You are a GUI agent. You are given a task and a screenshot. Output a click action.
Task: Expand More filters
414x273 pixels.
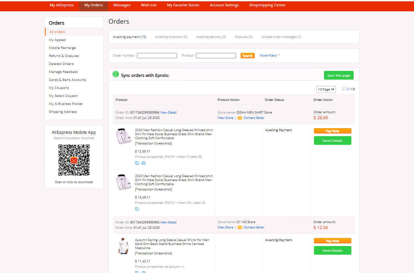click(270, 56)
